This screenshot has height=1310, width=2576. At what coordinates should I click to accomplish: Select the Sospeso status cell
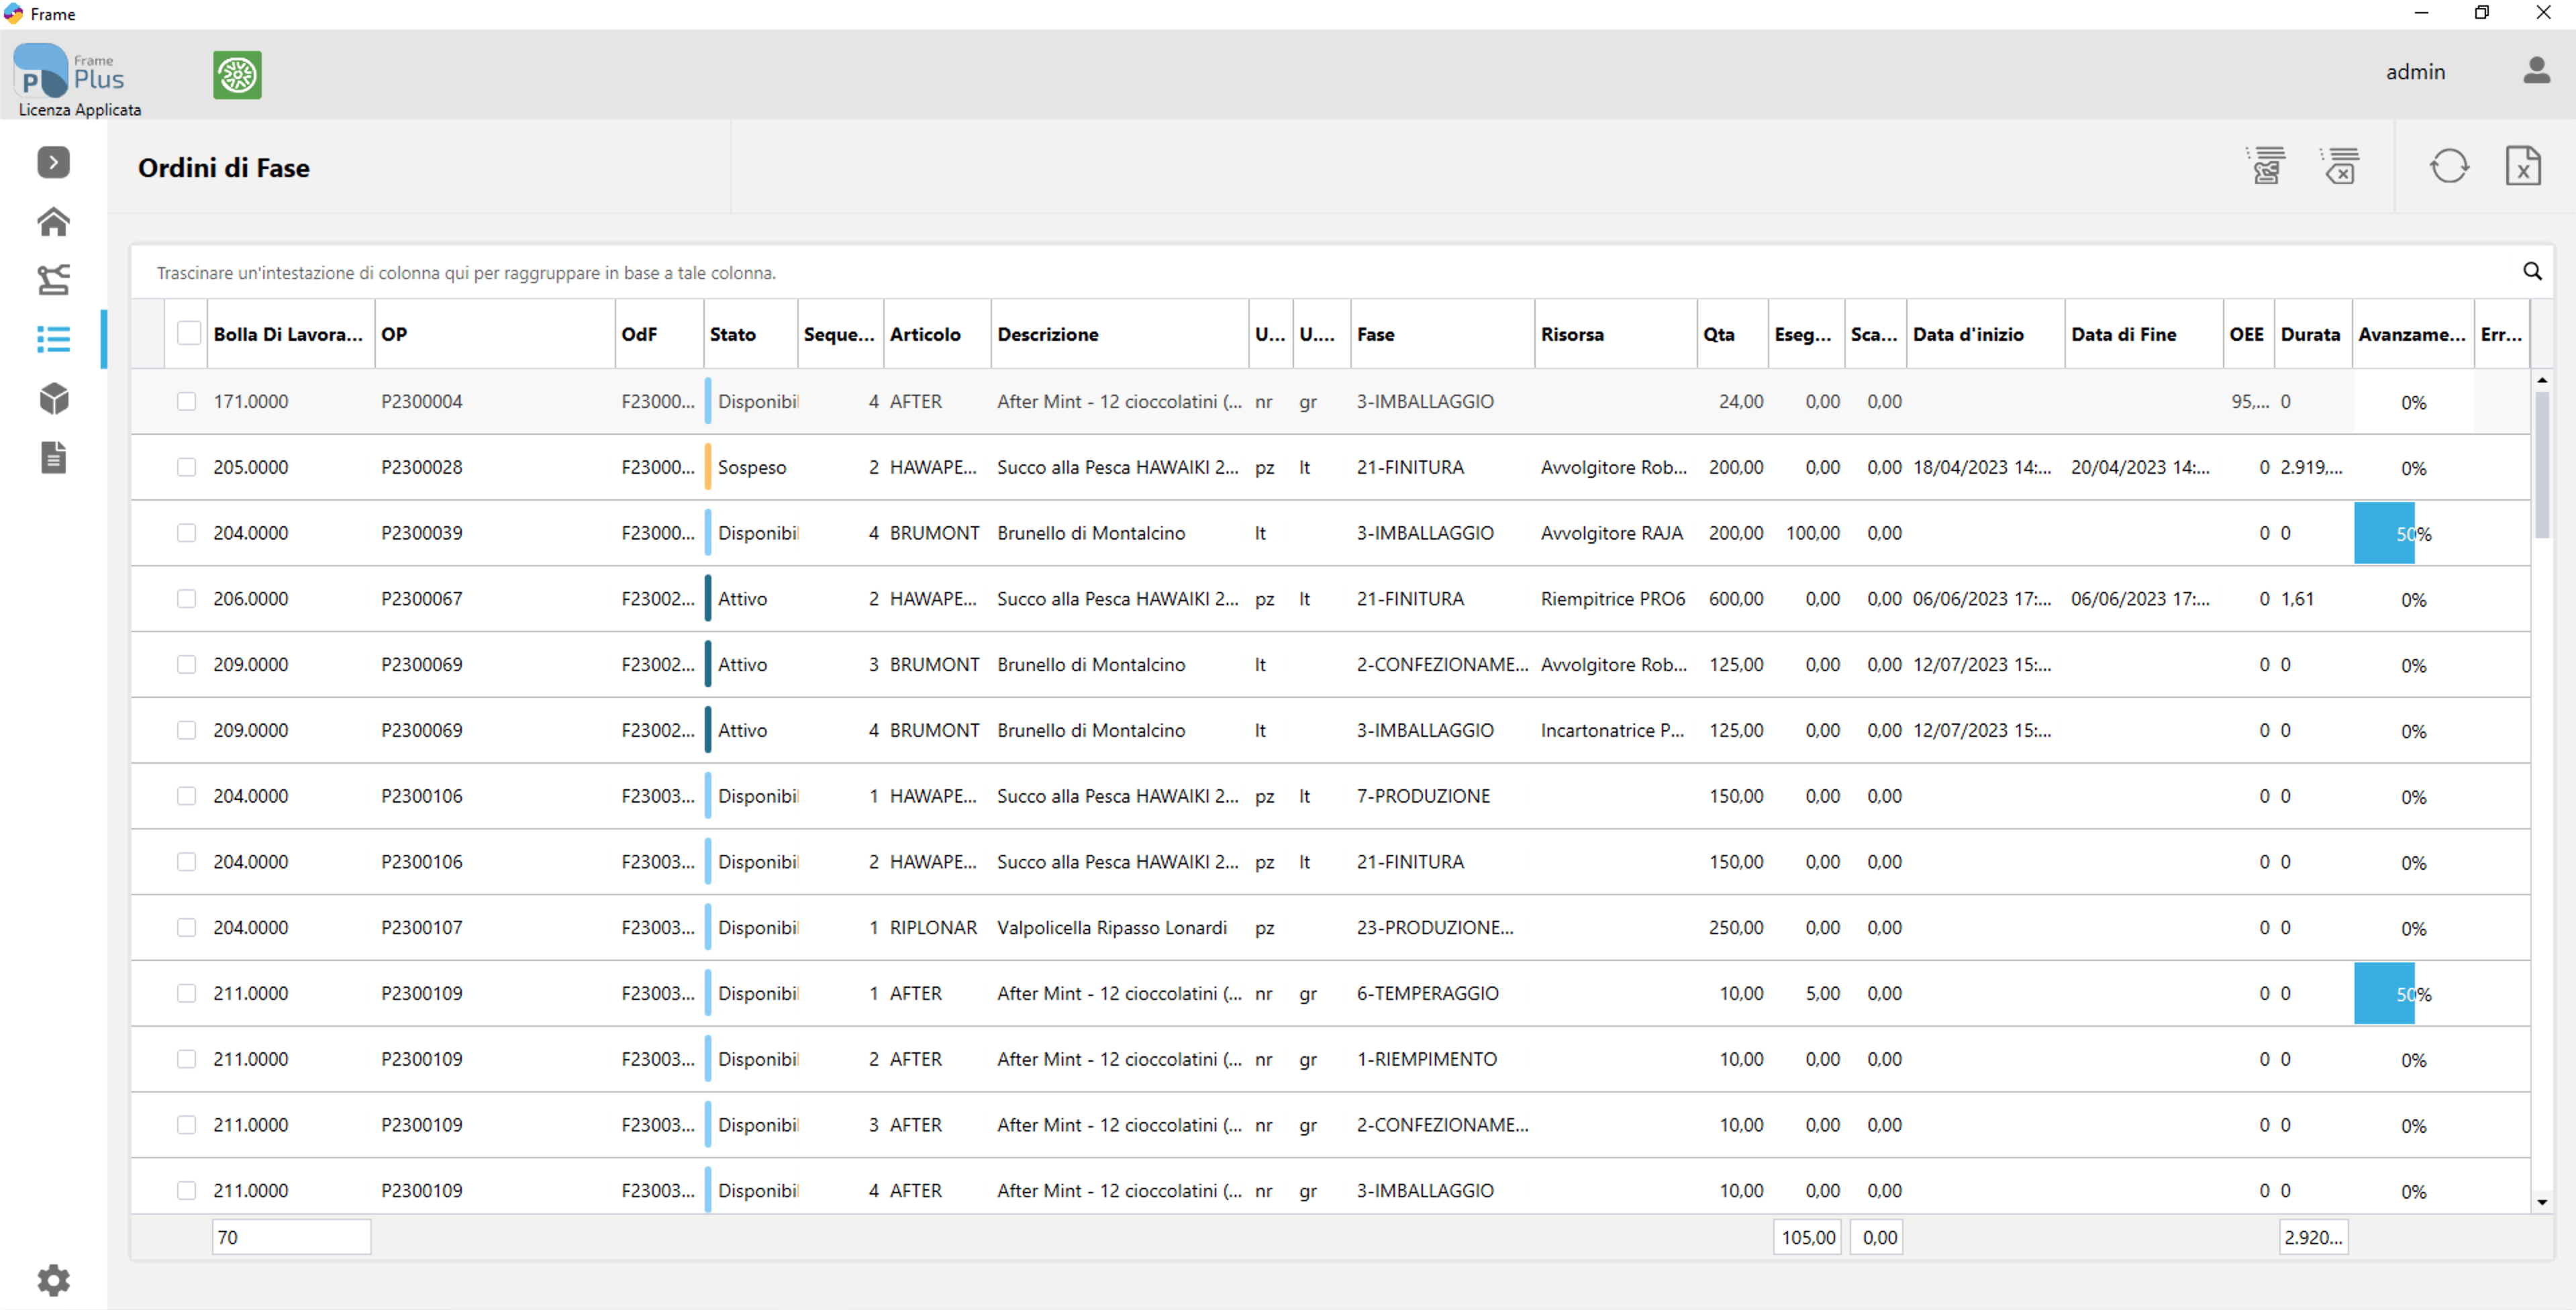[751, 467]
